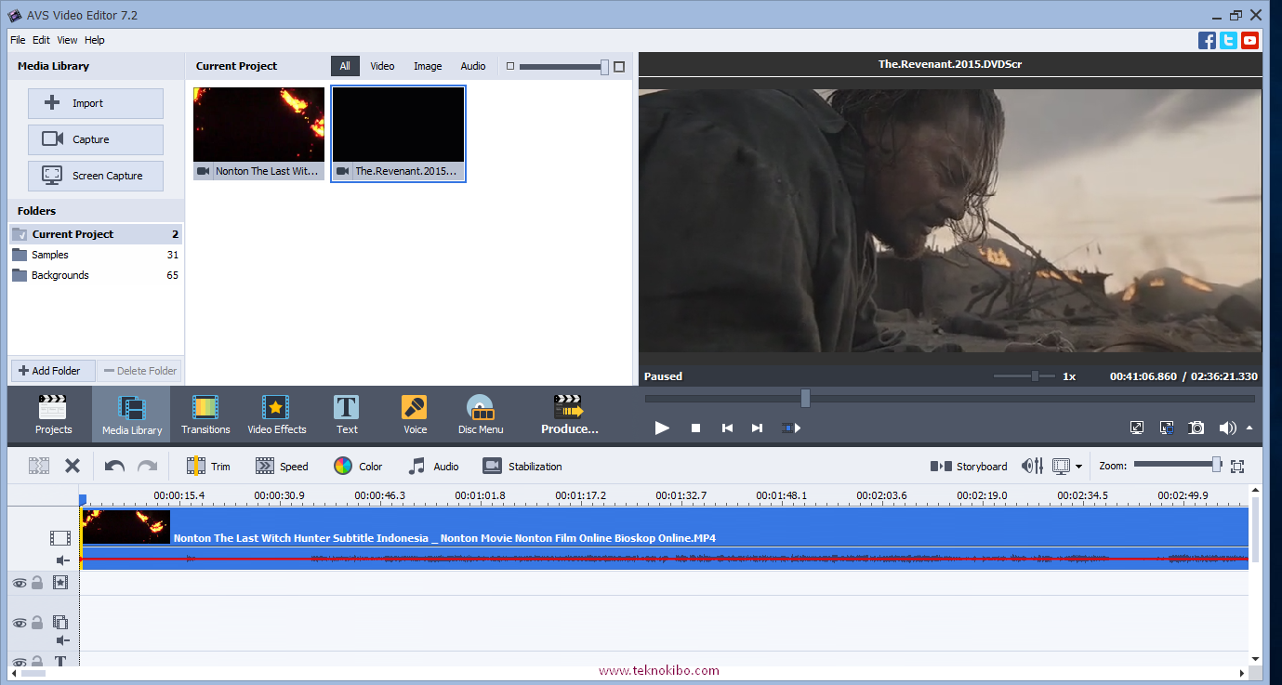Open the Disc Menu editor
1282x685 pixels.
pos(480,413)
